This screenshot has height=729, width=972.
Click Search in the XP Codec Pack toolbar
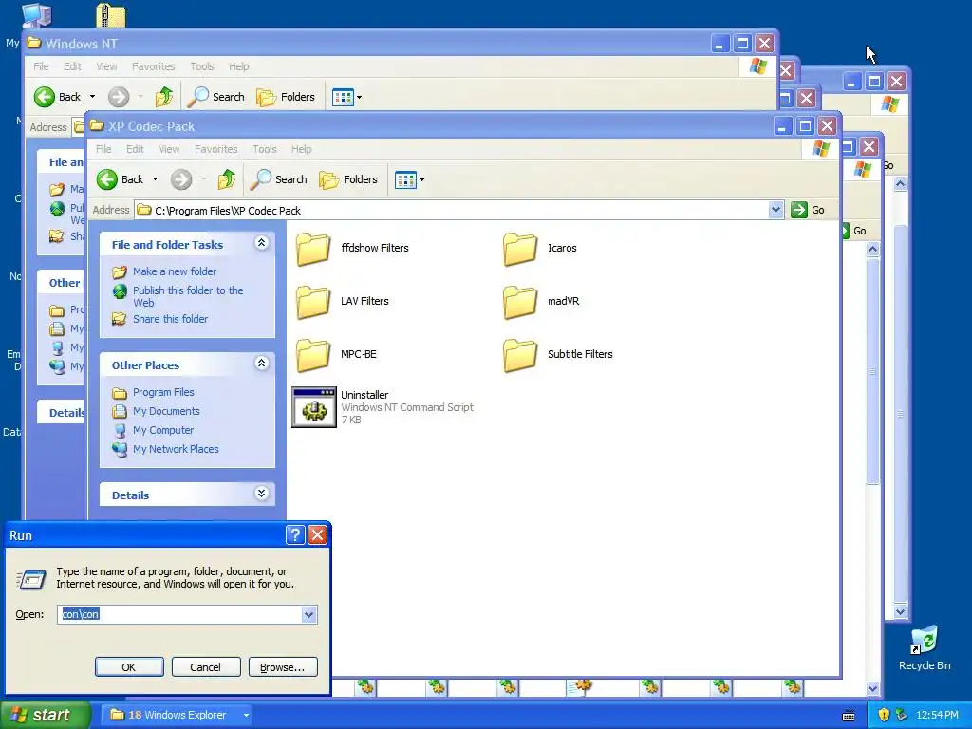click(x=279, y=179)
